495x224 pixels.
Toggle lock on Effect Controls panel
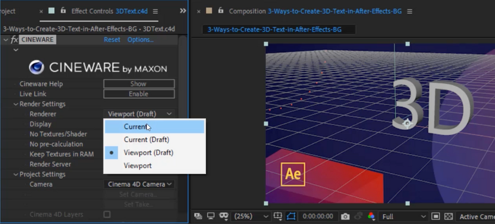pyautogui.click(x=63, y=11)
